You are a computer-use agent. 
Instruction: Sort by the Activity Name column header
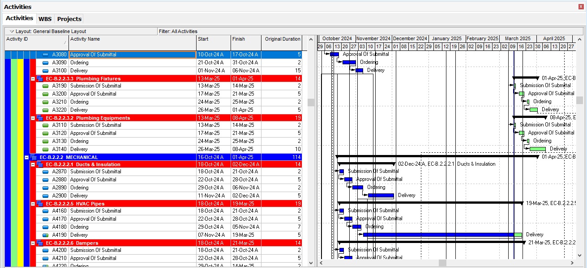pyautogui.click(x=133, y=43)
